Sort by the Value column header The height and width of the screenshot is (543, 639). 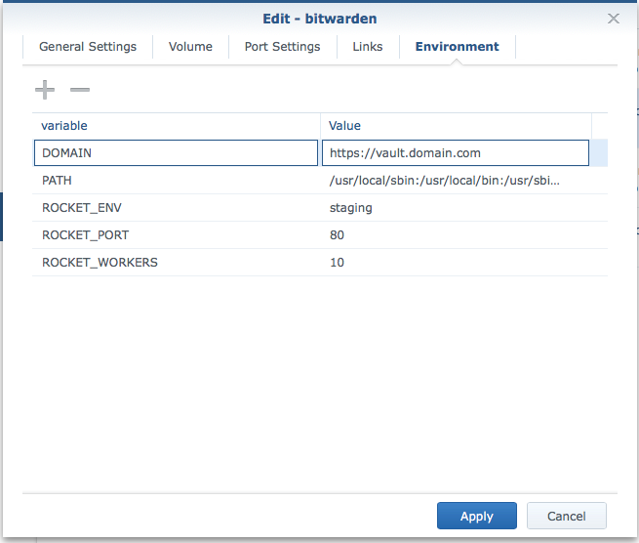coord(456,126)
